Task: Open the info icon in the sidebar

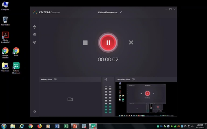Action: coord(34,42)
